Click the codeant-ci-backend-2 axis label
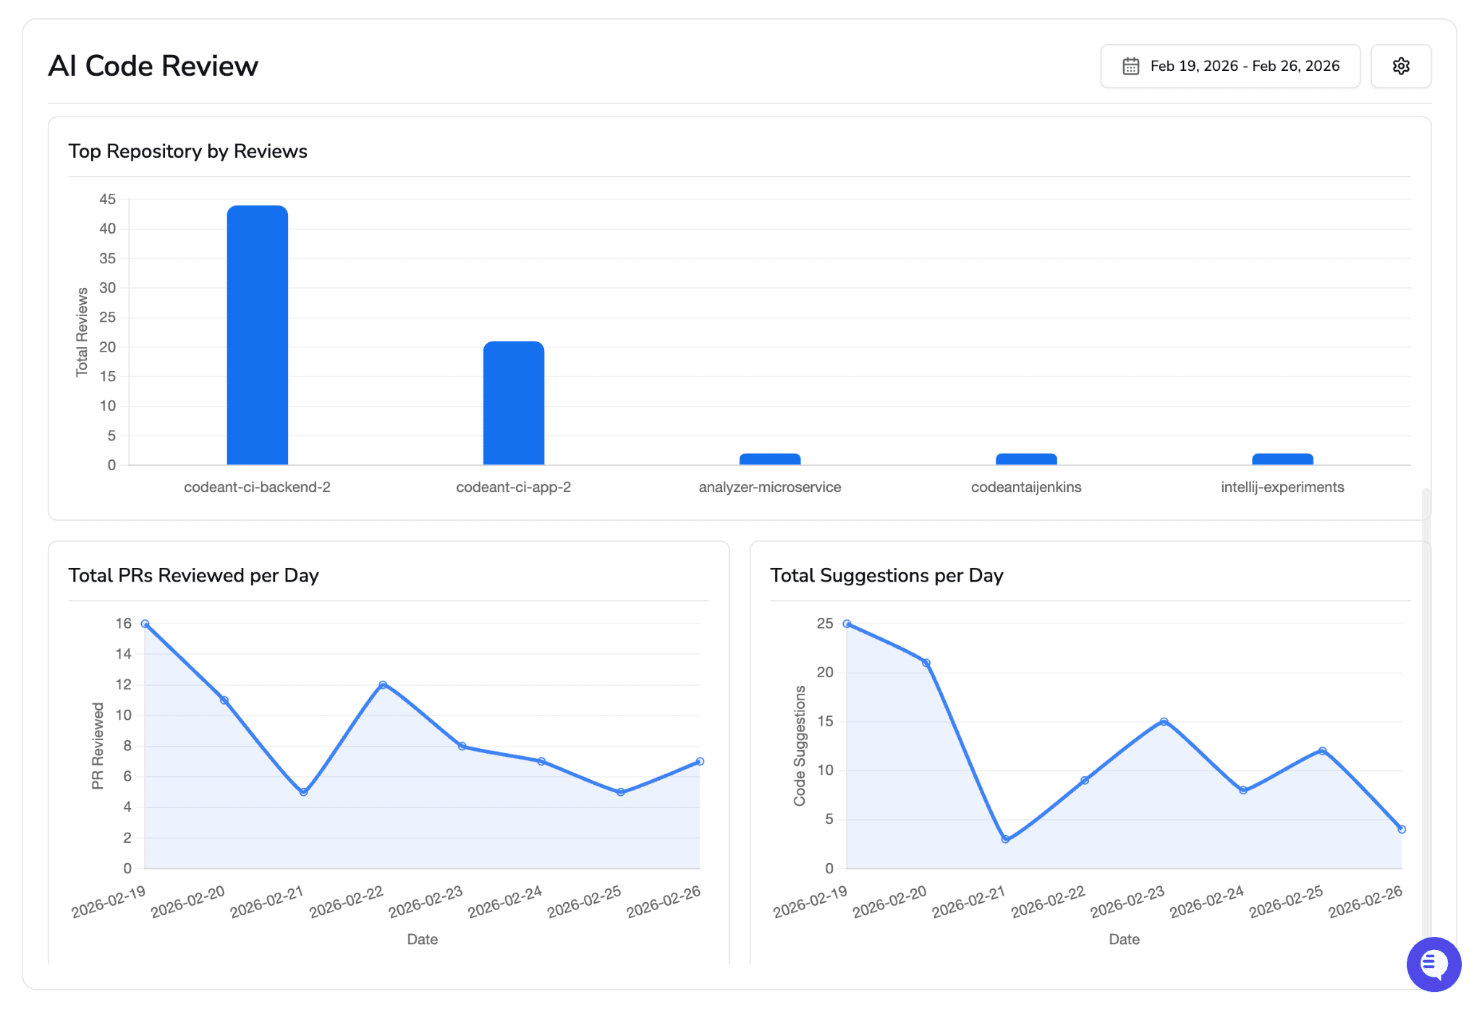Viewport: 1482px width, 1015px height. pyautogui.click(x=257, y=487)
